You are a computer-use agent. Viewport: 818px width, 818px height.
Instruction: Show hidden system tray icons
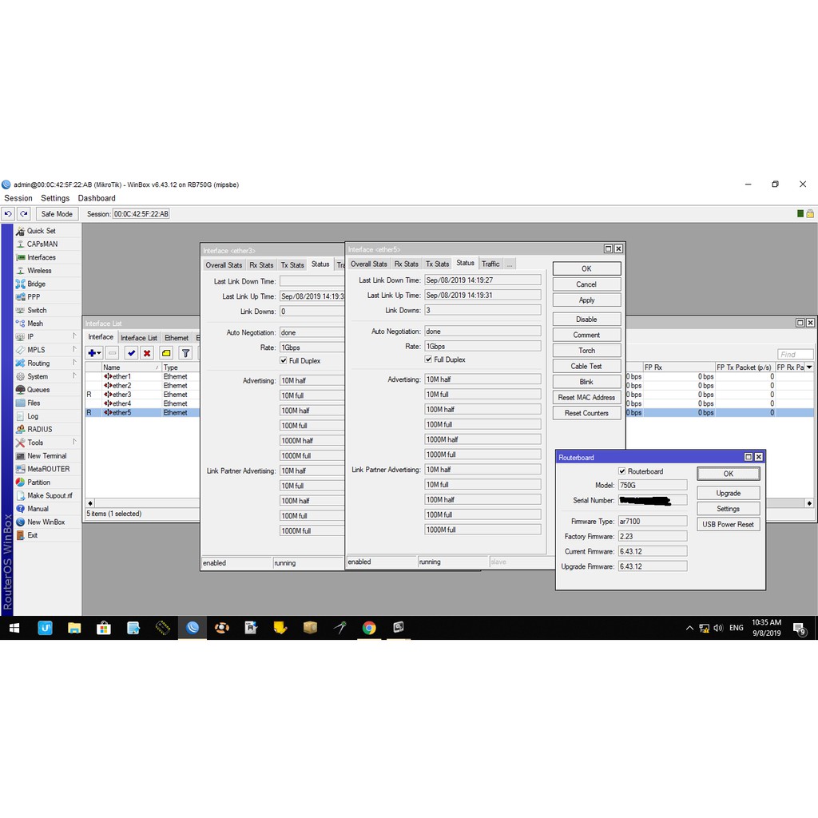689,628
